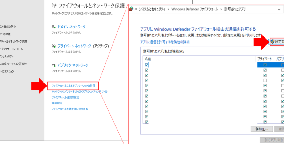284x144 pixels.
Task: Click the Private Network (プライベート ネットワーク) icon
Action: tap(54, 46)
